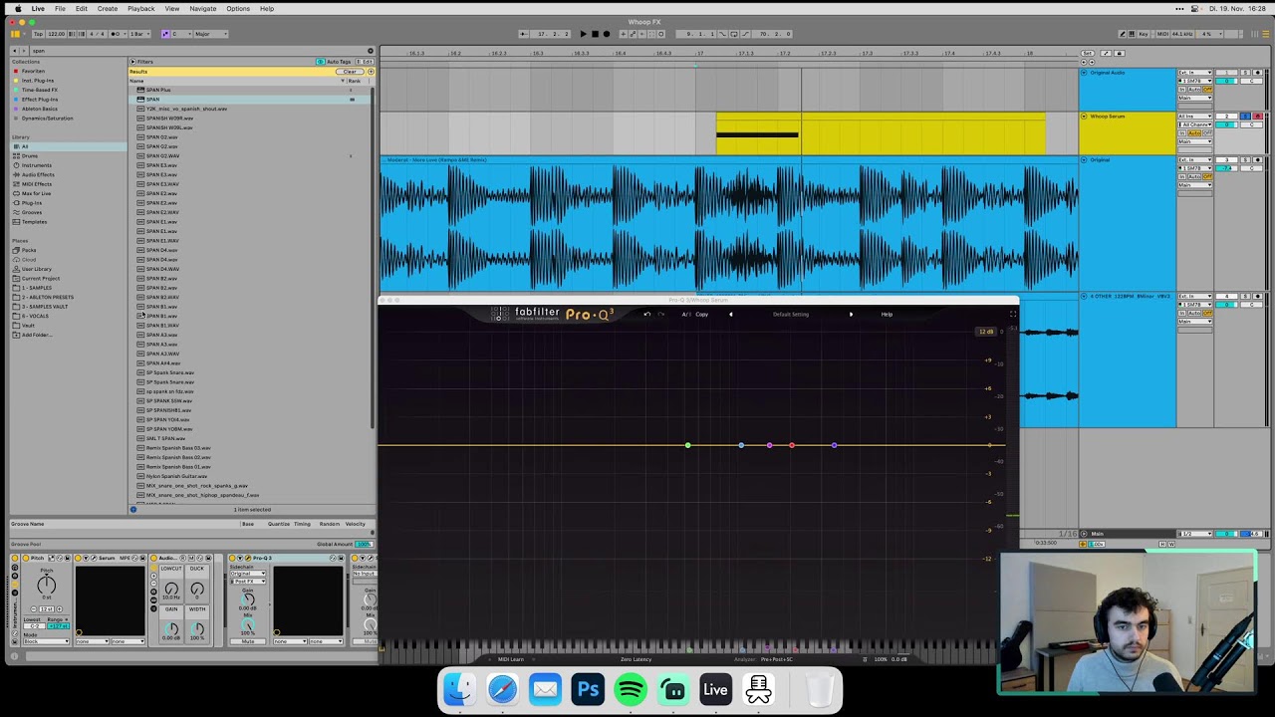Toggle full screen in Pro-Q 3 window
Viewport: 1275px width, 717px height.
1013,315
